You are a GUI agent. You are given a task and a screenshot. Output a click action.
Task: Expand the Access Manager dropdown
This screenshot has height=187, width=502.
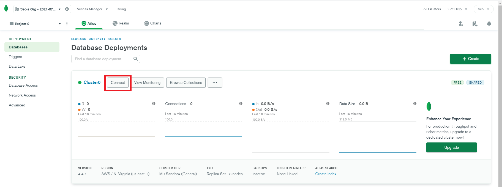click(x=92, y=9)
